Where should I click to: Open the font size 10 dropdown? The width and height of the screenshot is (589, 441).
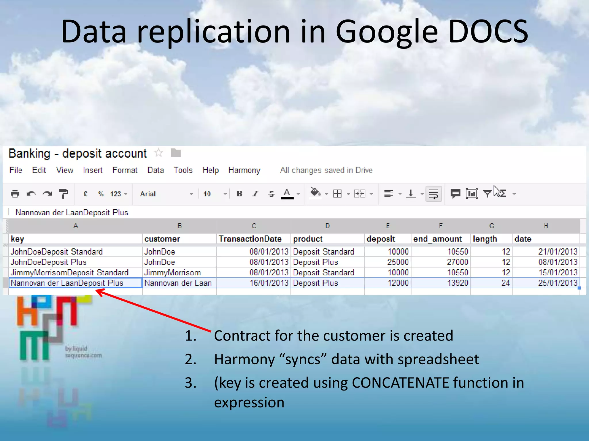point(215,194)
